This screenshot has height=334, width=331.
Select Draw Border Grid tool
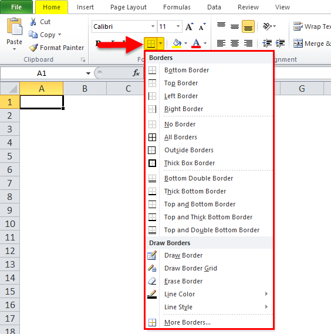(210, 268)
